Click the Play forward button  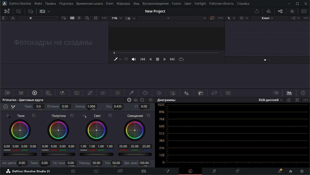tap(165, 59)
